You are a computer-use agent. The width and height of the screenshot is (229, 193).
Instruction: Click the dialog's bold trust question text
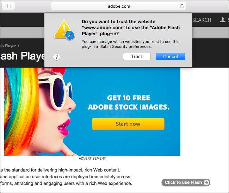pos(131,27)
